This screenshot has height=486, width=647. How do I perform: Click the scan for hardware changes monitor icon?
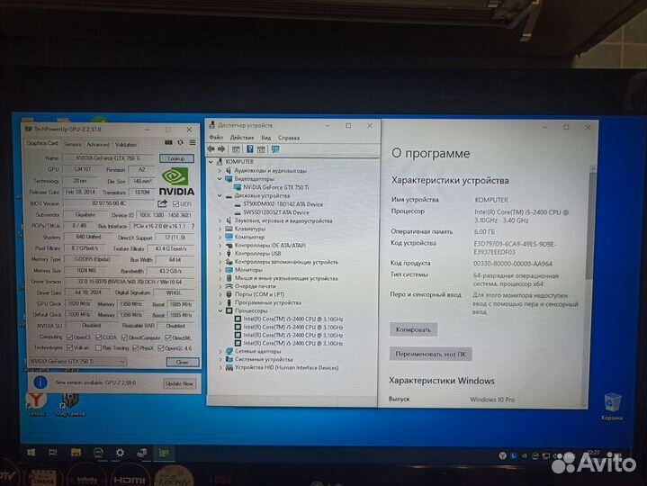pos(275,148)
